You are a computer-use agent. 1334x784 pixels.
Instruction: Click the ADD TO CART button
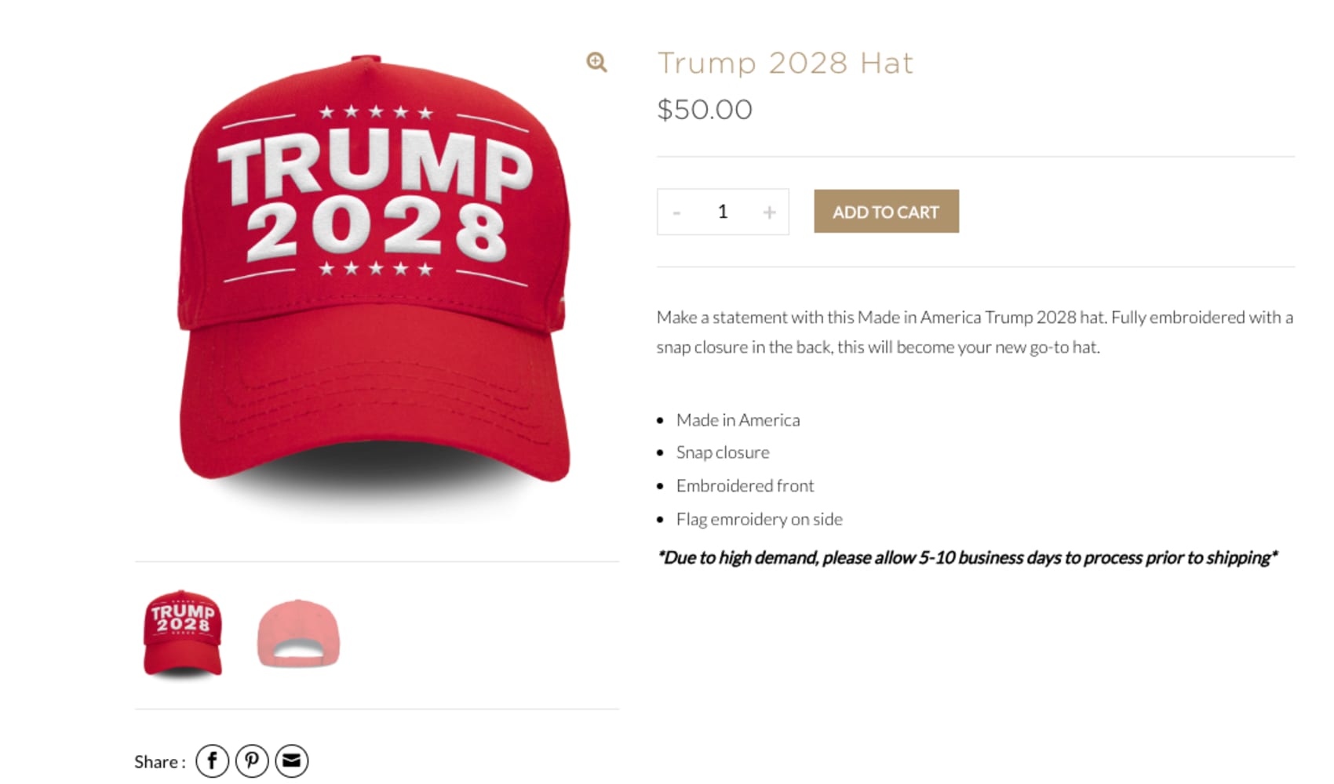click(886, 211)
